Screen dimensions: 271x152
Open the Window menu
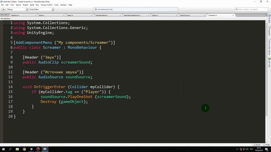click(x=64, y=5)
